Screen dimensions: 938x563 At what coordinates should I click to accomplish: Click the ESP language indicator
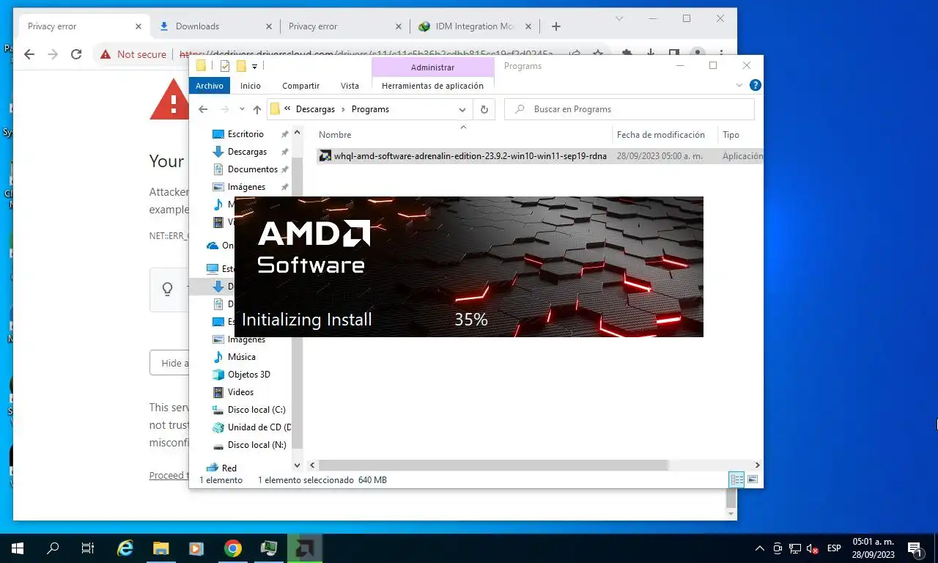834,548
